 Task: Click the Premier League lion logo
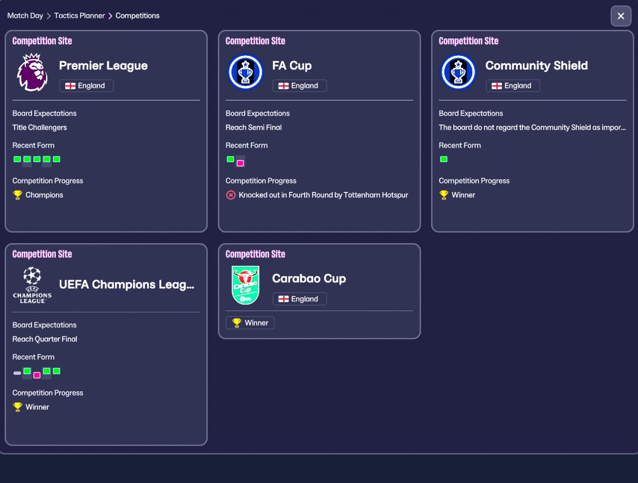tap(32, 72)
